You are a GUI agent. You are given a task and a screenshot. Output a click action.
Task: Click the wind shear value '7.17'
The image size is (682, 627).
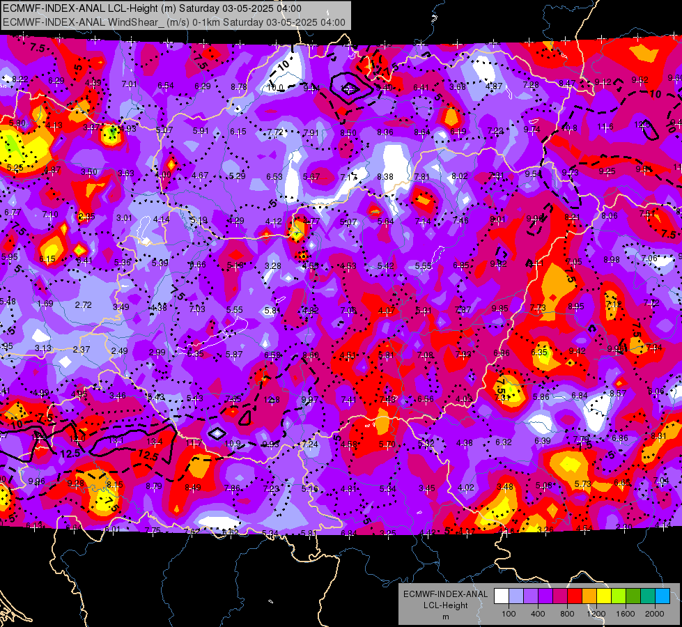348,177
